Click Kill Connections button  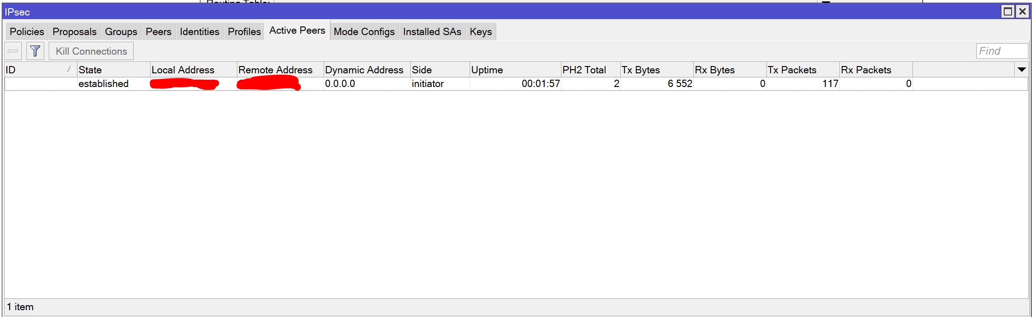(91, 51)
